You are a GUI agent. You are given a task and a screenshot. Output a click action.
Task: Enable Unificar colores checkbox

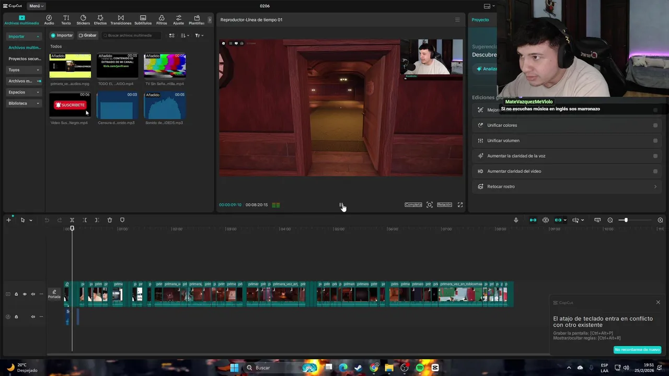click(655, 125)
